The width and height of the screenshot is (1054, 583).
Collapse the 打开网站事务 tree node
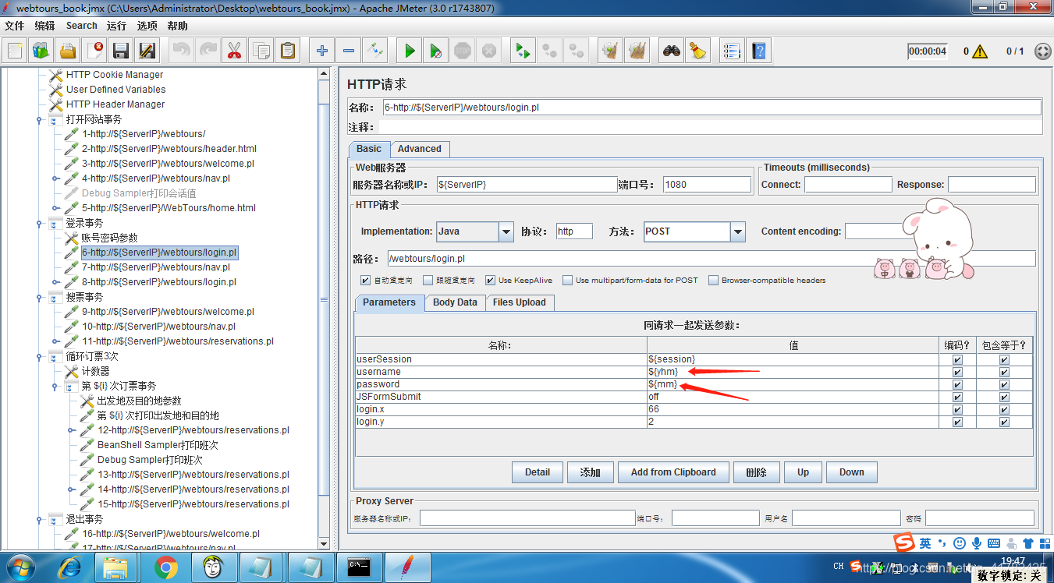point(39,120)
